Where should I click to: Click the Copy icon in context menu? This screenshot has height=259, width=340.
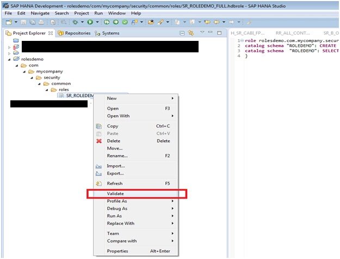98,126
